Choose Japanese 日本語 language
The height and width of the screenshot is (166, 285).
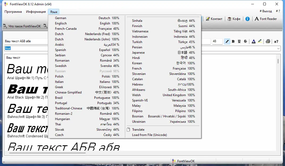tap(164, 53)
